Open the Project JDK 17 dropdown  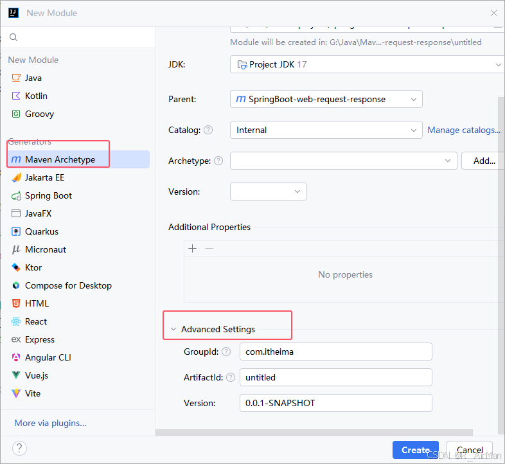coord(367,64)
